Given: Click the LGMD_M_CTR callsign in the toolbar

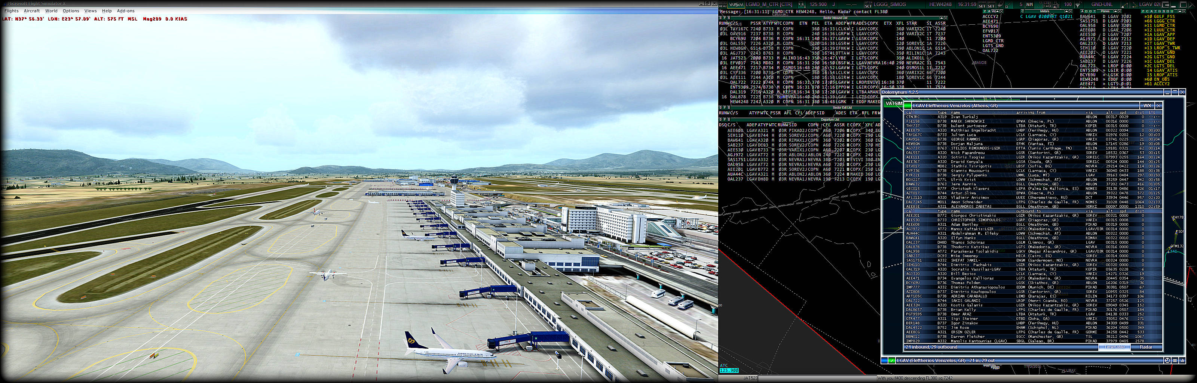Looking at the screenshot, I should [769, 4].
